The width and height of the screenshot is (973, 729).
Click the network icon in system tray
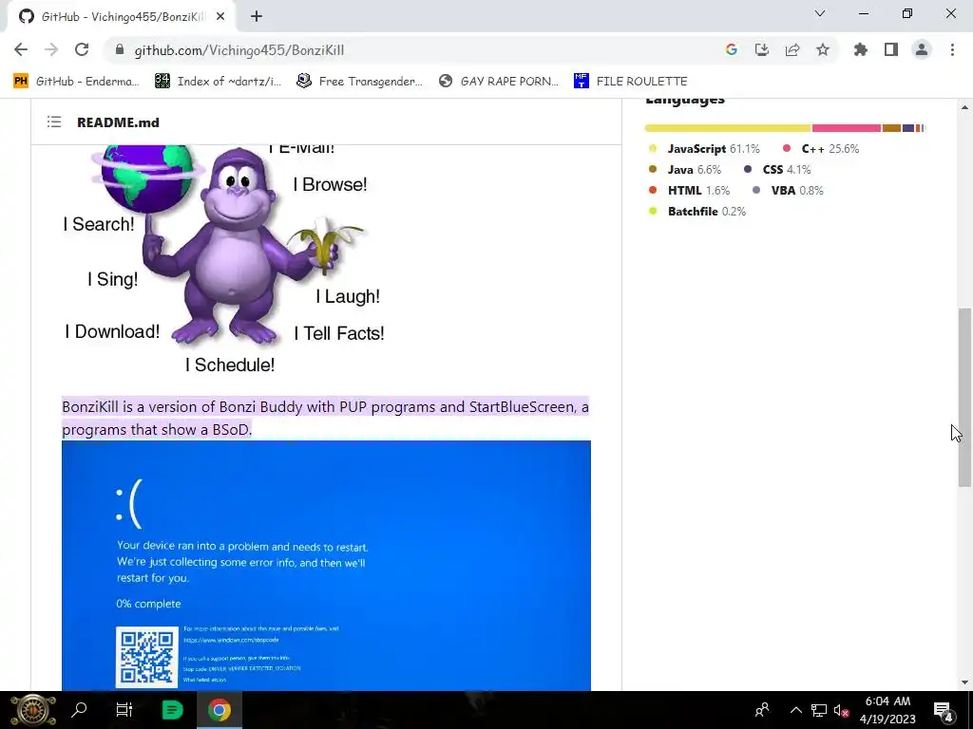[819, 710]
